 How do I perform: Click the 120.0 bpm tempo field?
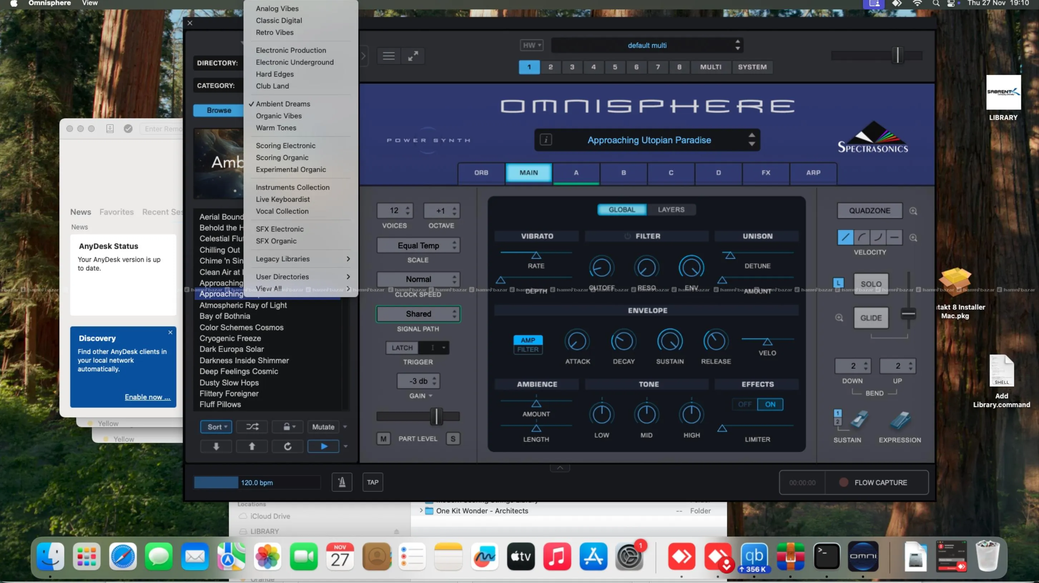(x=257, y=482)
